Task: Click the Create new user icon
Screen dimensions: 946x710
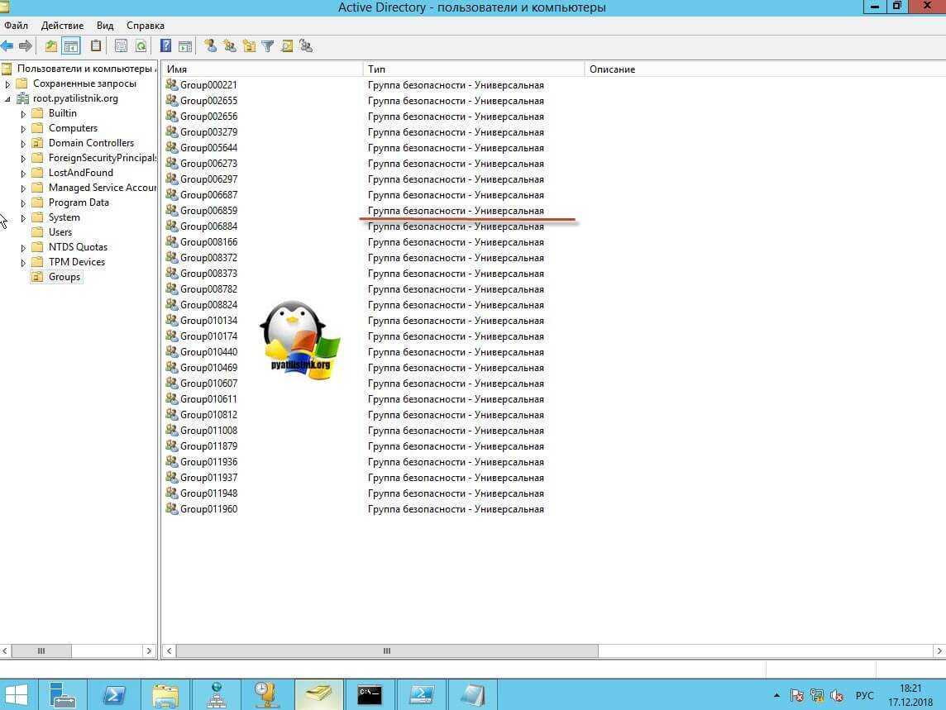Action: coord(210,46)
